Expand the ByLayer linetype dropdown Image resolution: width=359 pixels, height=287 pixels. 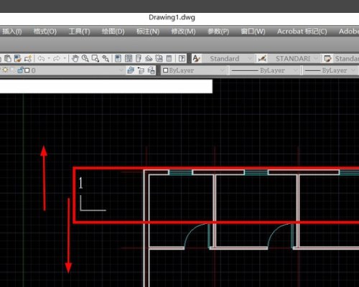(x=265, y=70)
